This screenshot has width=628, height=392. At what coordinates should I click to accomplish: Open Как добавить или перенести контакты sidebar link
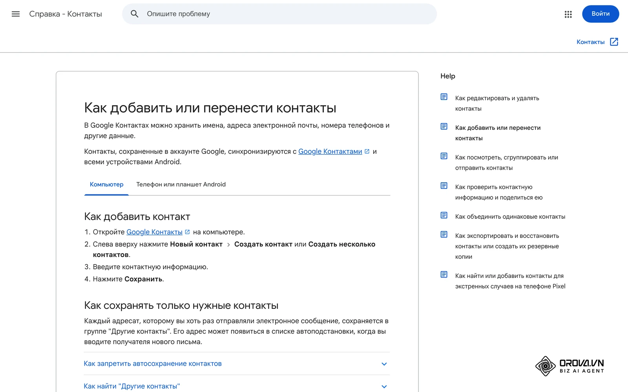point(498,133)
